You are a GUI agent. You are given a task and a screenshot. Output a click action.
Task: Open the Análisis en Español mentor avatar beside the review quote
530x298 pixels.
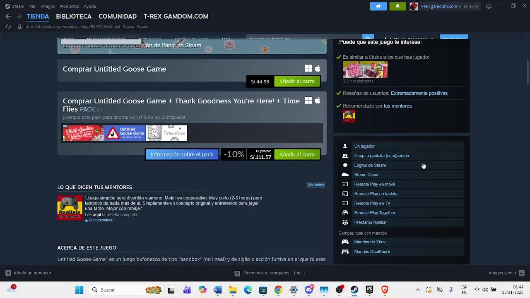click(70, 207)
